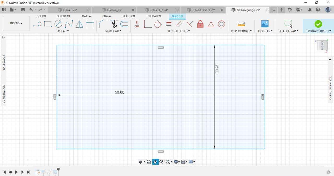Screen dimensions: 334x176
Task: Apply the Fix/Unfix lock constraint
Action: coord(200,24)
